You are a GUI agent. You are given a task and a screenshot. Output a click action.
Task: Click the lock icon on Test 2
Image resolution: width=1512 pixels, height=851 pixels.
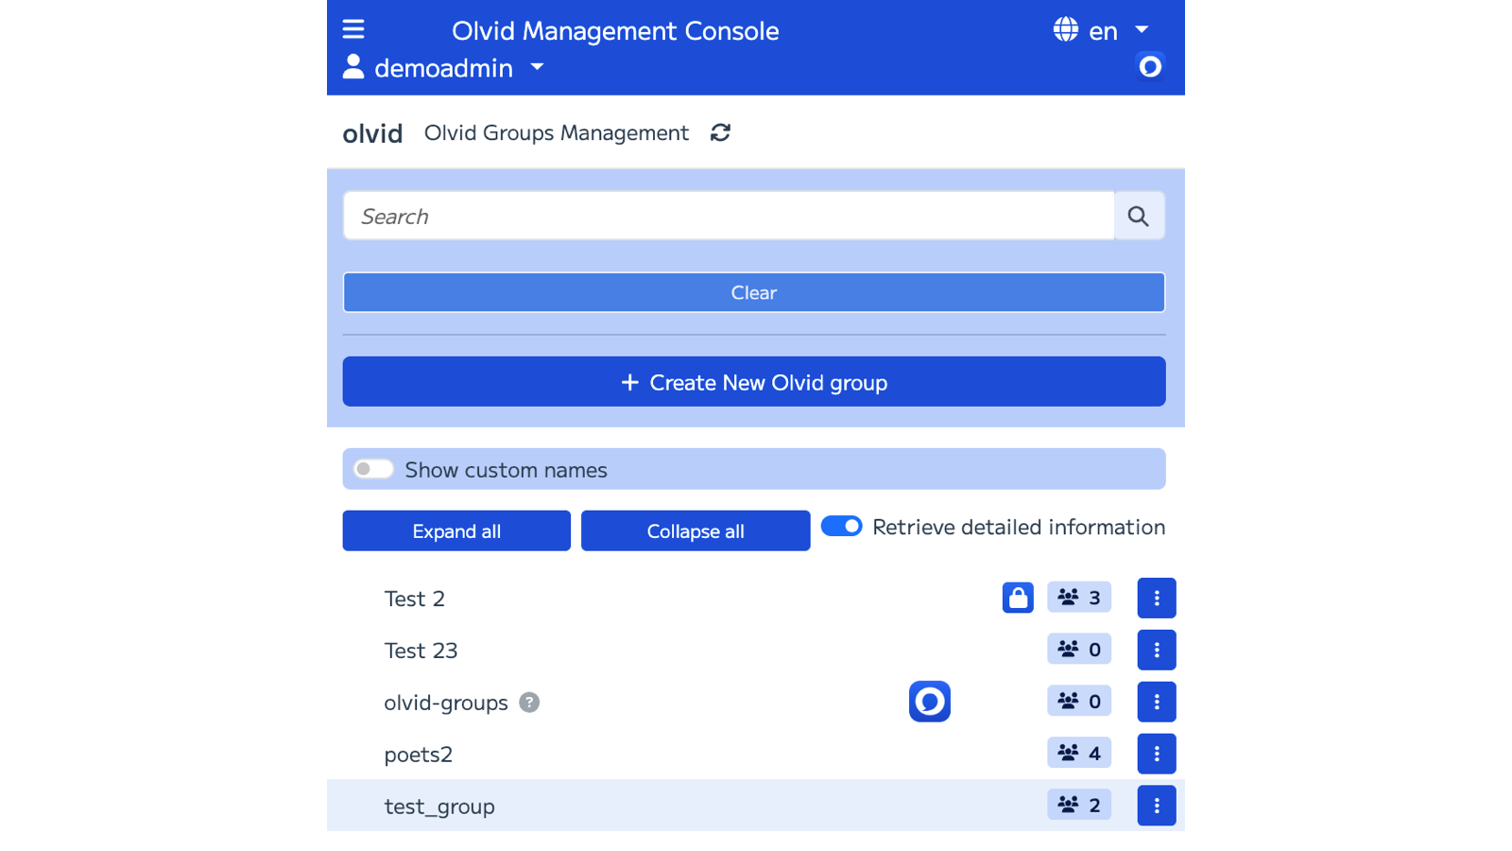(x=1018, y=598)
